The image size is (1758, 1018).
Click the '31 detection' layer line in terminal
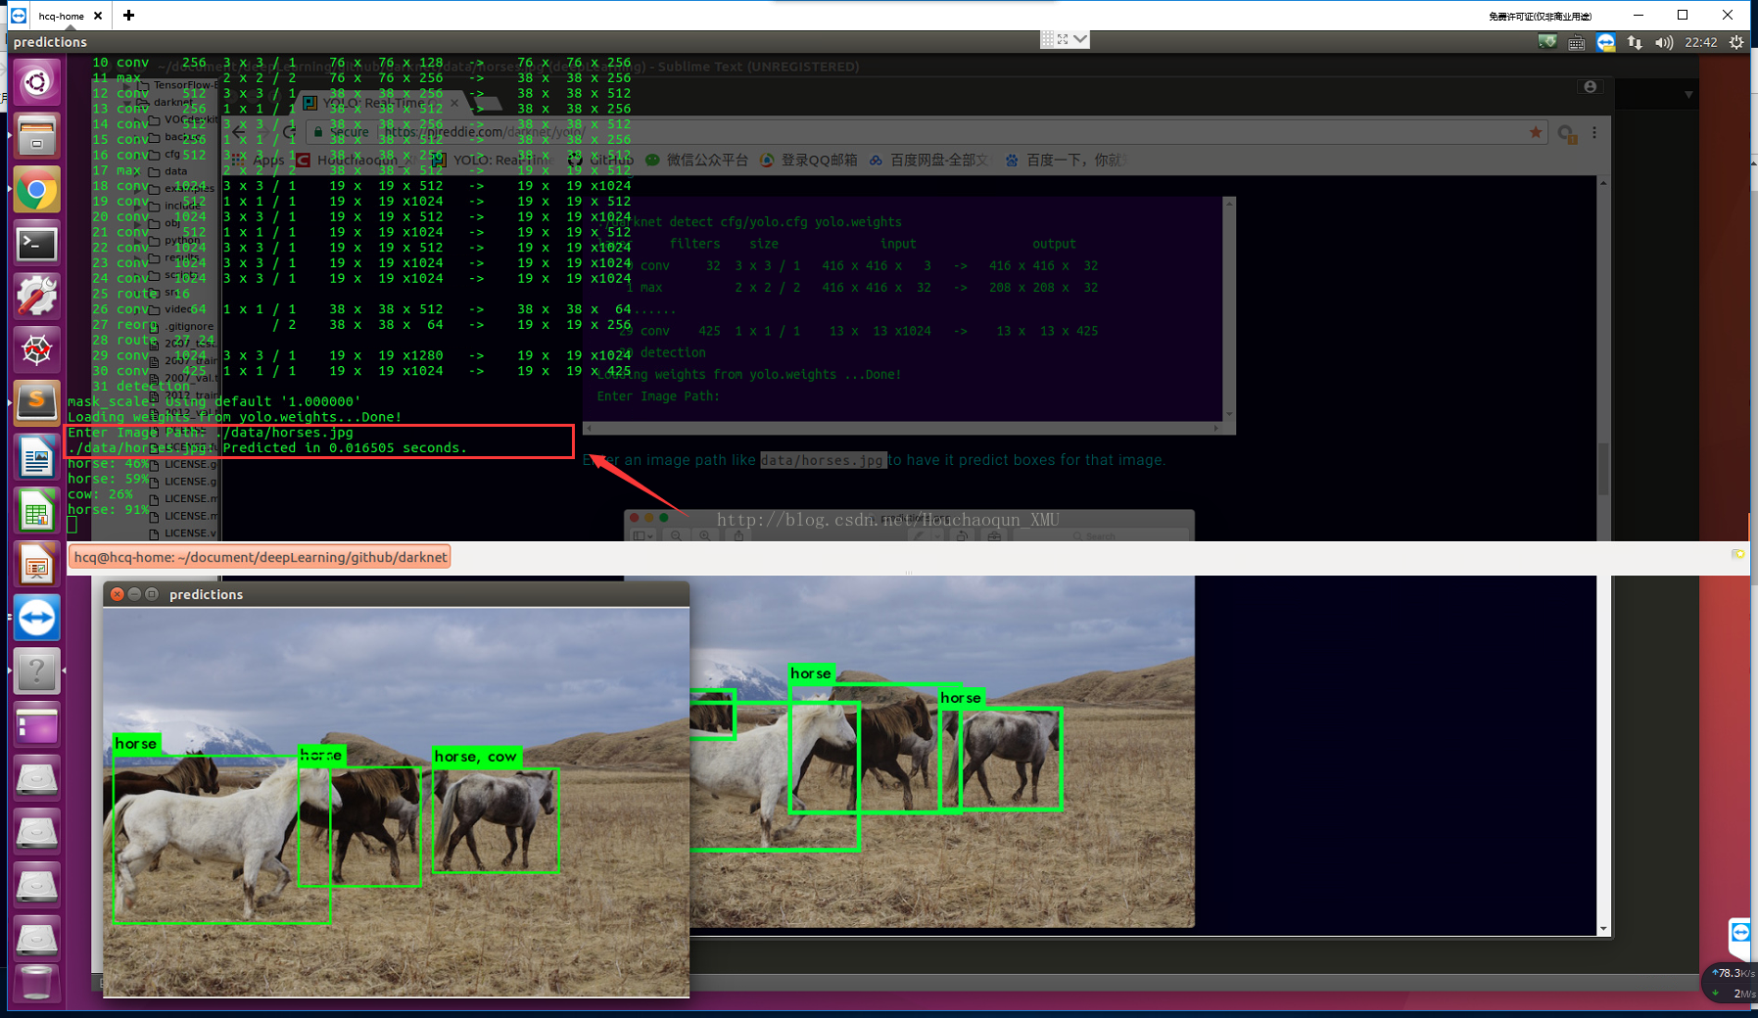[x=141, y=387]
